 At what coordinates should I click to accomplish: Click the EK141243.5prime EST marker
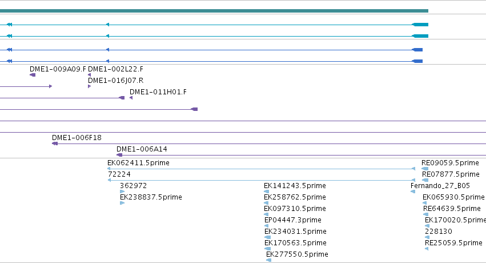[x=266, y=192]
